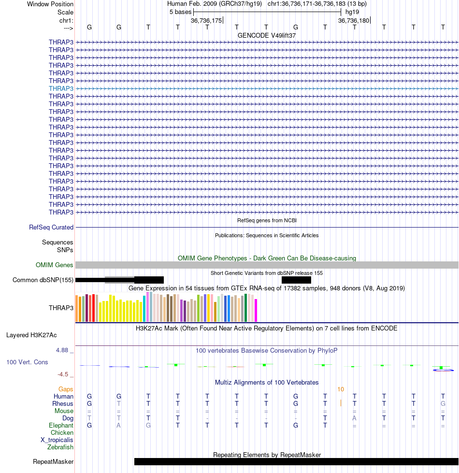Image resolution: width=459 pixels, height=473 pixels.
Task: Click the RefSeq Curated track label
Action: [51, 228]
